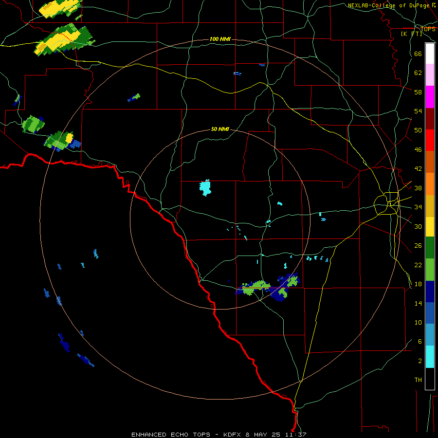Screen dimensions: 438x438
Task: Click the white color swatch near 66
Action: coord(430,54)
